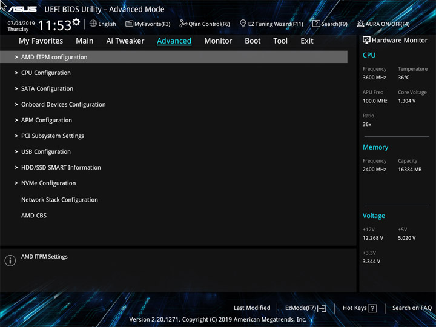Expand arrow beside NVMe Configuration
Screen dimensions: 436x327
16,183
